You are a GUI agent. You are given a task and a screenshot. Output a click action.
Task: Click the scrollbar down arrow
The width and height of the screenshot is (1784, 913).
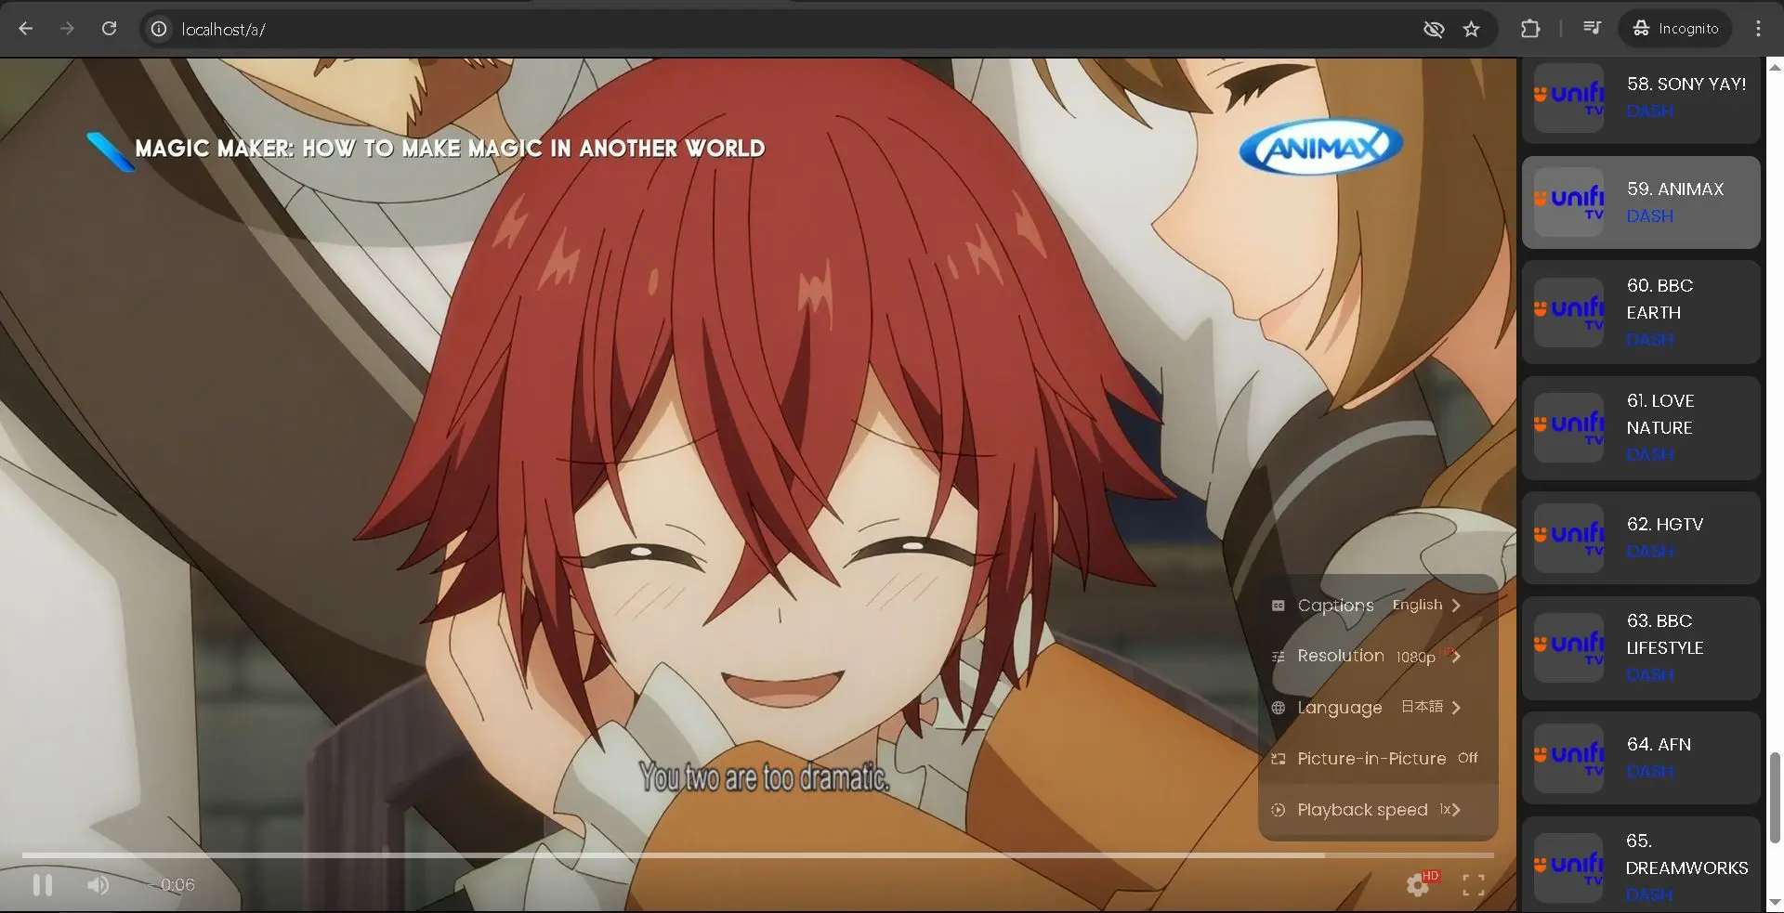1775,903
